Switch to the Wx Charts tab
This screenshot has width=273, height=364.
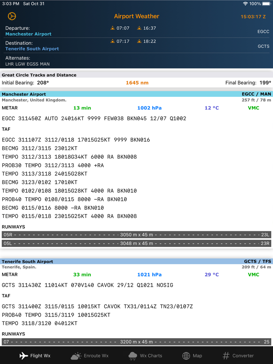(x=145, y=356)
